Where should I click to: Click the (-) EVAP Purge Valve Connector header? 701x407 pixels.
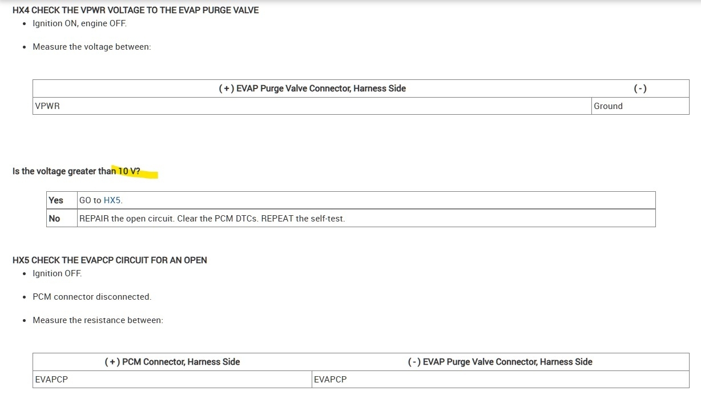(500, 362)
